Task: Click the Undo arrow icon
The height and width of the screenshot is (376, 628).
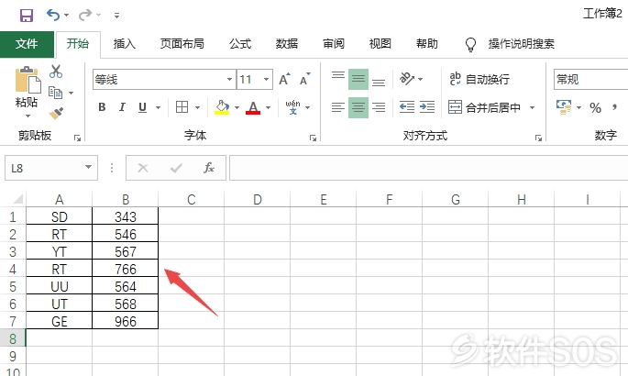Action: (x=53, y=16)
